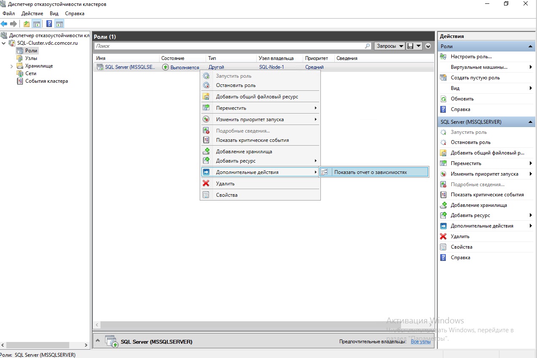
Task: Open the Help menu in menu bar
Action: tap(75, 13)
